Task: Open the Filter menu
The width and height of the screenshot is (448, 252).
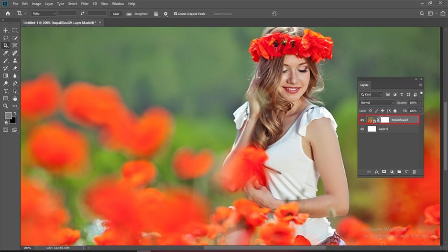Action: tap(85, 4)
